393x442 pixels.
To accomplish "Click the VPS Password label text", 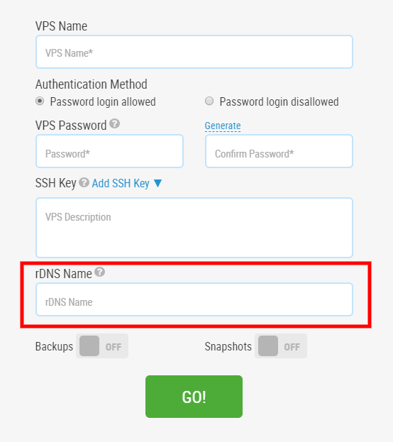I will point(71,126).
